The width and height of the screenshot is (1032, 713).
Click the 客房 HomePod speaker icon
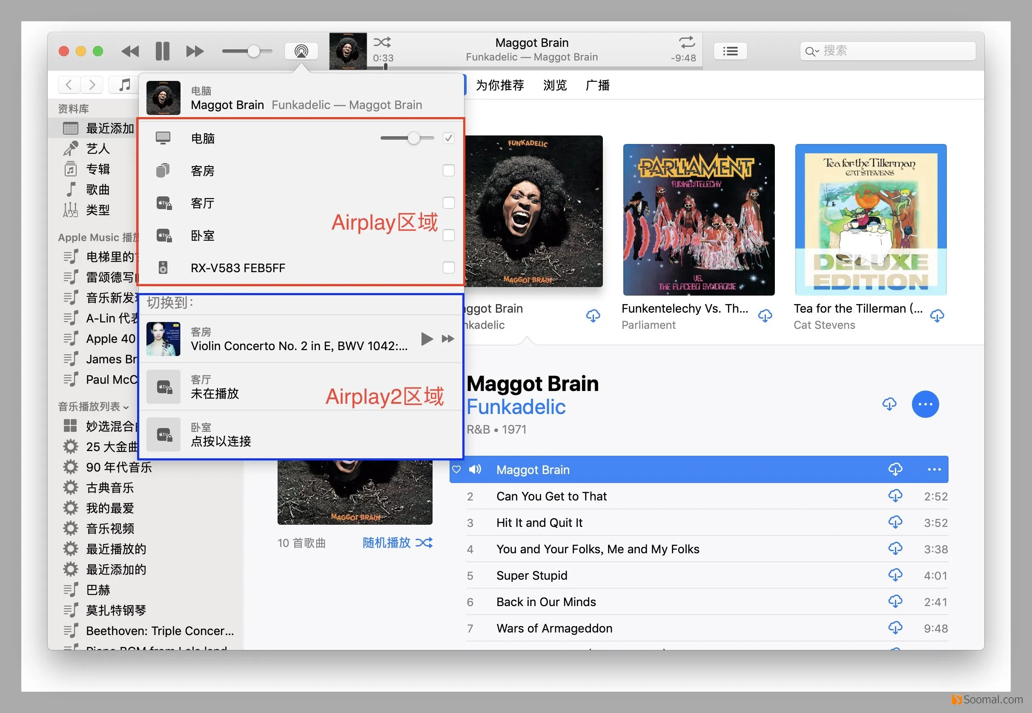[x=163, y=170]
